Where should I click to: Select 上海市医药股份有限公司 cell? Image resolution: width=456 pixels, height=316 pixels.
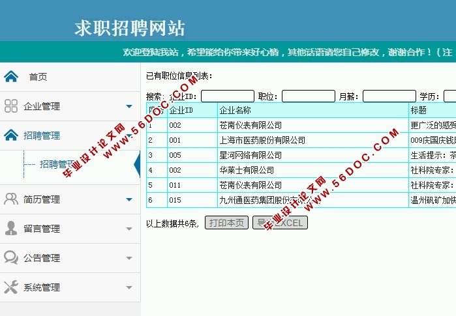[313, 140]
